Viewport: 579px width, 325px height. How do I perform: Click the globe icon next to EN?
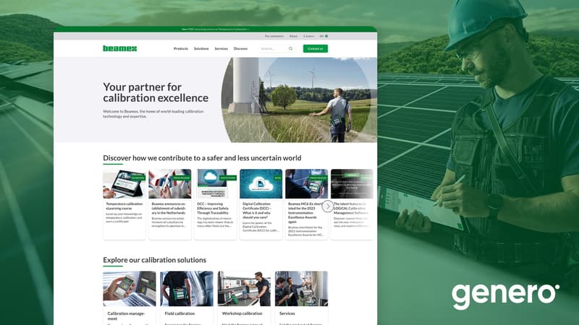point(326,36)
